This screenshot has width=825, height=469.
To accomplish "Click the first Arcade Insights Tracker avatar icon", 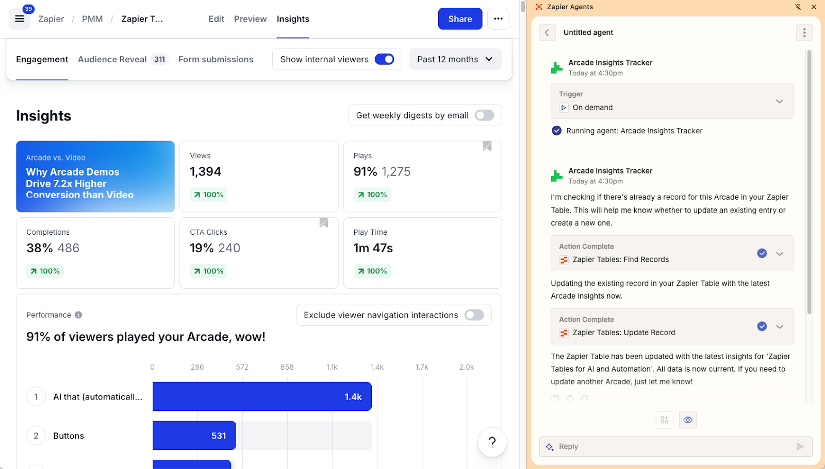I will (557, 67).
